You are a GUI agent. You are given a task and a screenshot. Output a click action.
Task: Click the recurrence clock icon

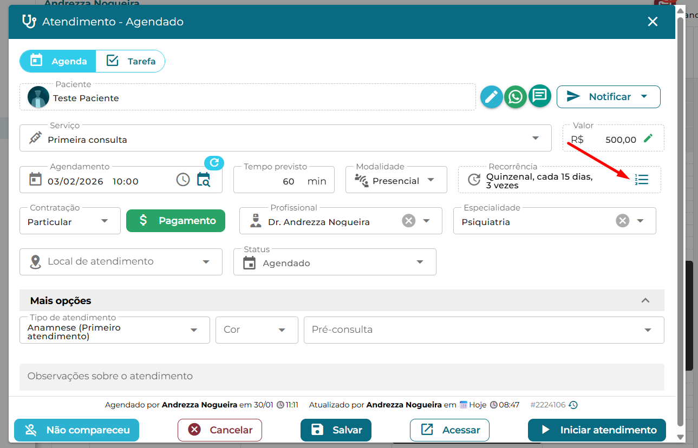474,180
